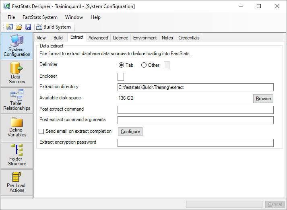Switch to the Environment tab

click(145, 38)
